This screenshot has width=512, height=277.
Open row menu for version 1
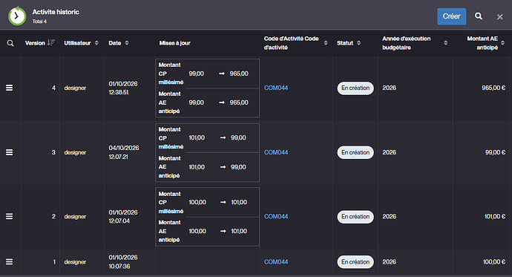(10, 262)
